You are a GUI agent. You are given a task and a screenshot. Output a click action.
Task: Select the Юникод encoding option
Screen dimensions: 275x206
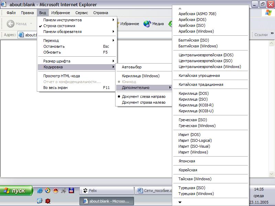pos(144,82)
